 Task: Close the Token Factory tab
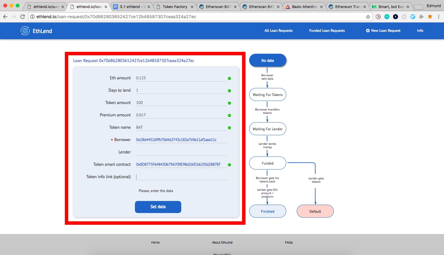pyautogui.click(x=192, y=6)
